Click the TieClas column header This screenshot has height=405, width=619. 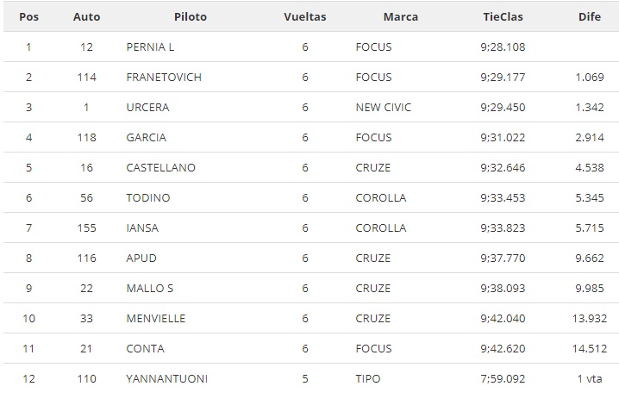pyautogui.click(x=503, y=17)
